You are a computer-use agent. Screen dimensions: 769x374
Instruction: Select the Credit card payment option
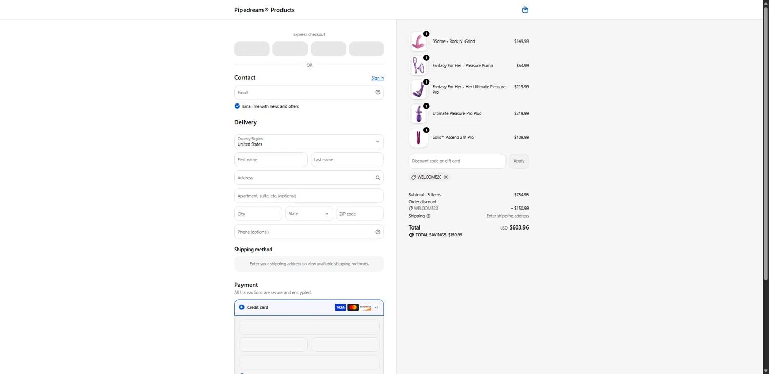pyautogui.click(x=241, y=307)
